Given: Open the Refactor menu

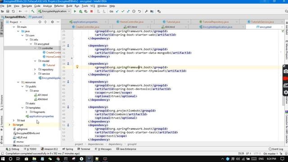Looking at the screenshot, I should click(59, 6).
